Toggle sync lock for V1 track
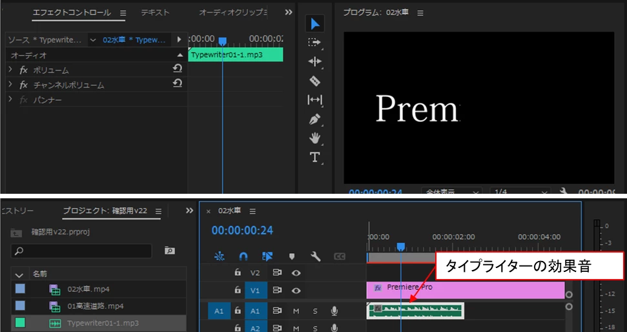627x332 pixels. [277, 291]
